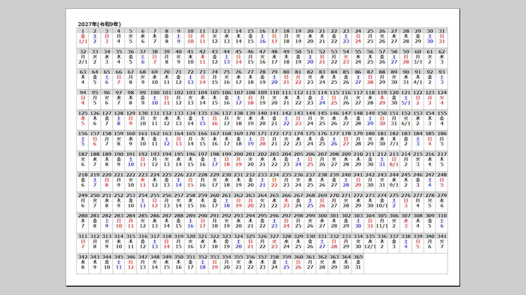
Task: Click day-of-year header "218"
Action: click(83, 175)
